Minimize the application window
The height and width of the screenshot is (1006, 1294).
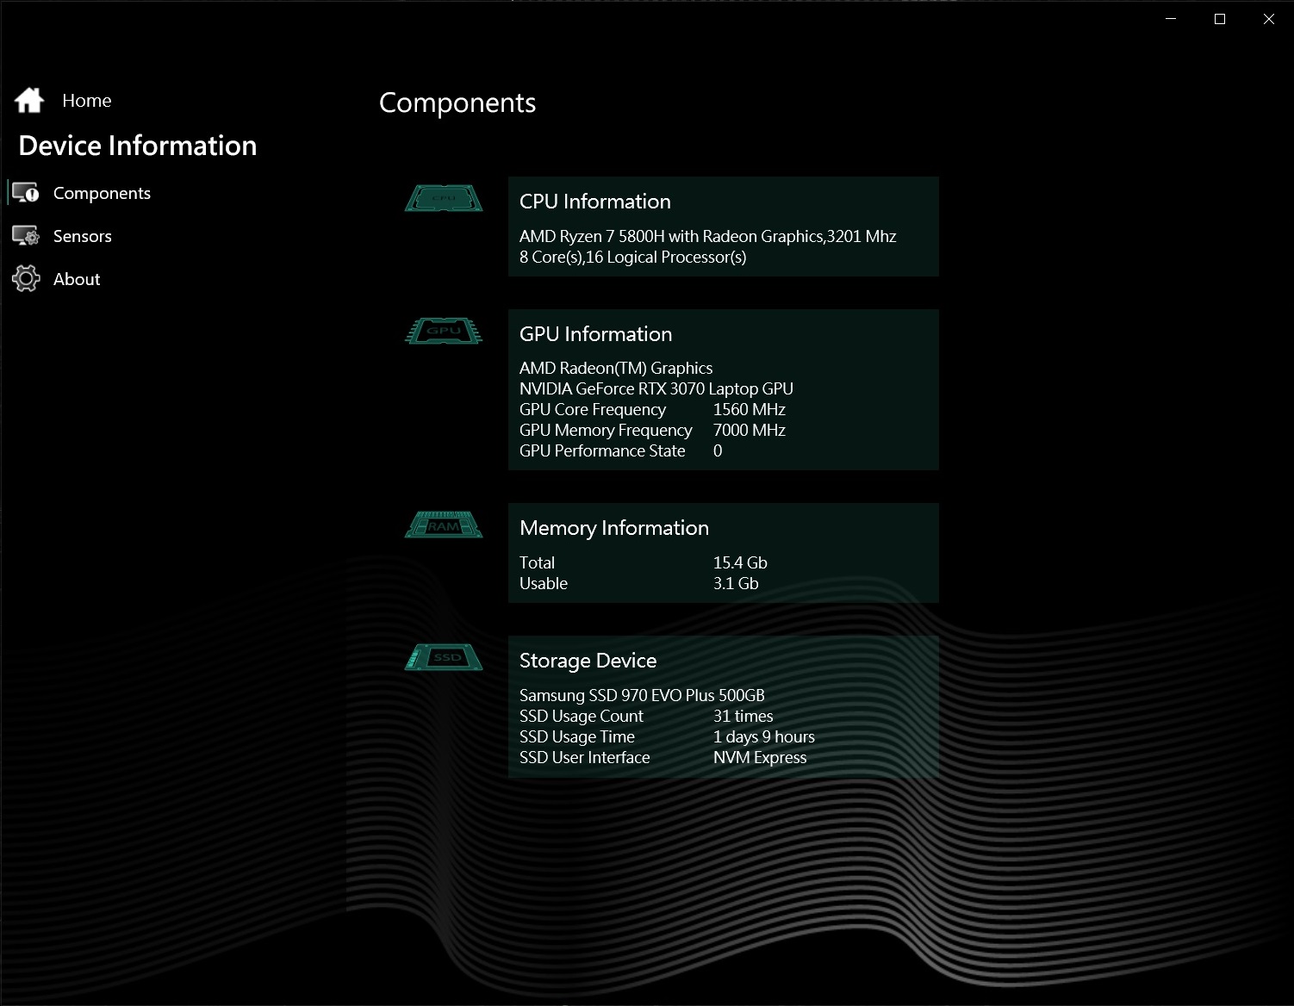[x=1171, y=19]
